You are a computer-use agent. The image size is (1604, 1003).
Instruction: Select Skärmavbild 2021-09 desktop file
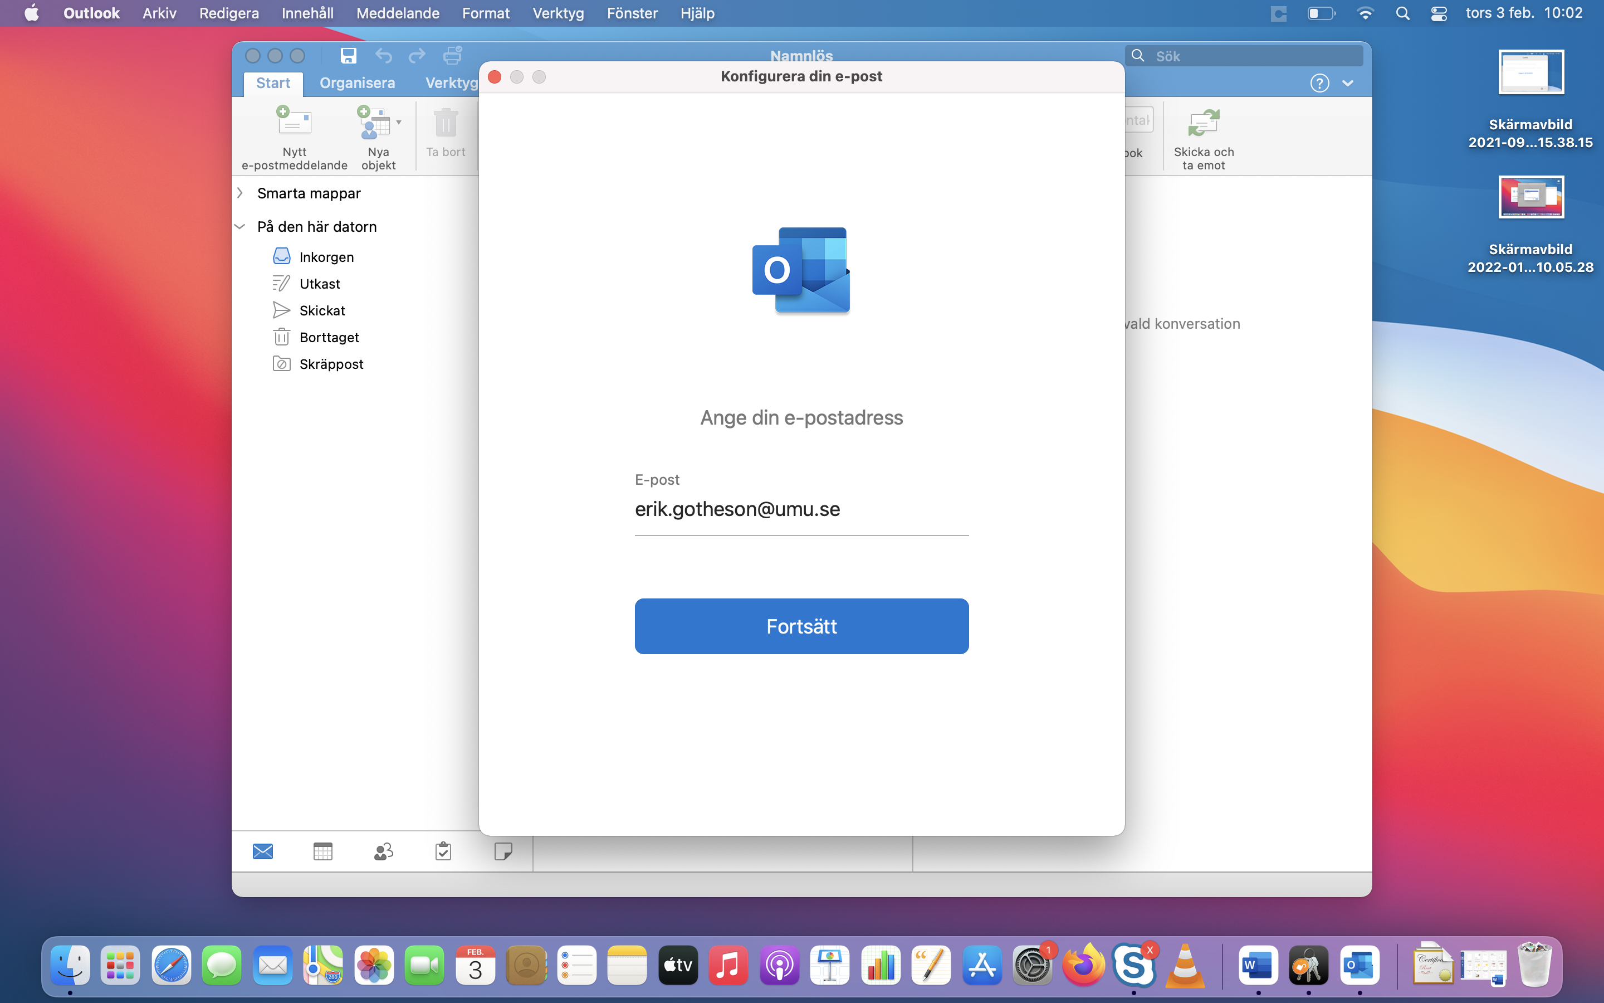(x=1530, y=100)
